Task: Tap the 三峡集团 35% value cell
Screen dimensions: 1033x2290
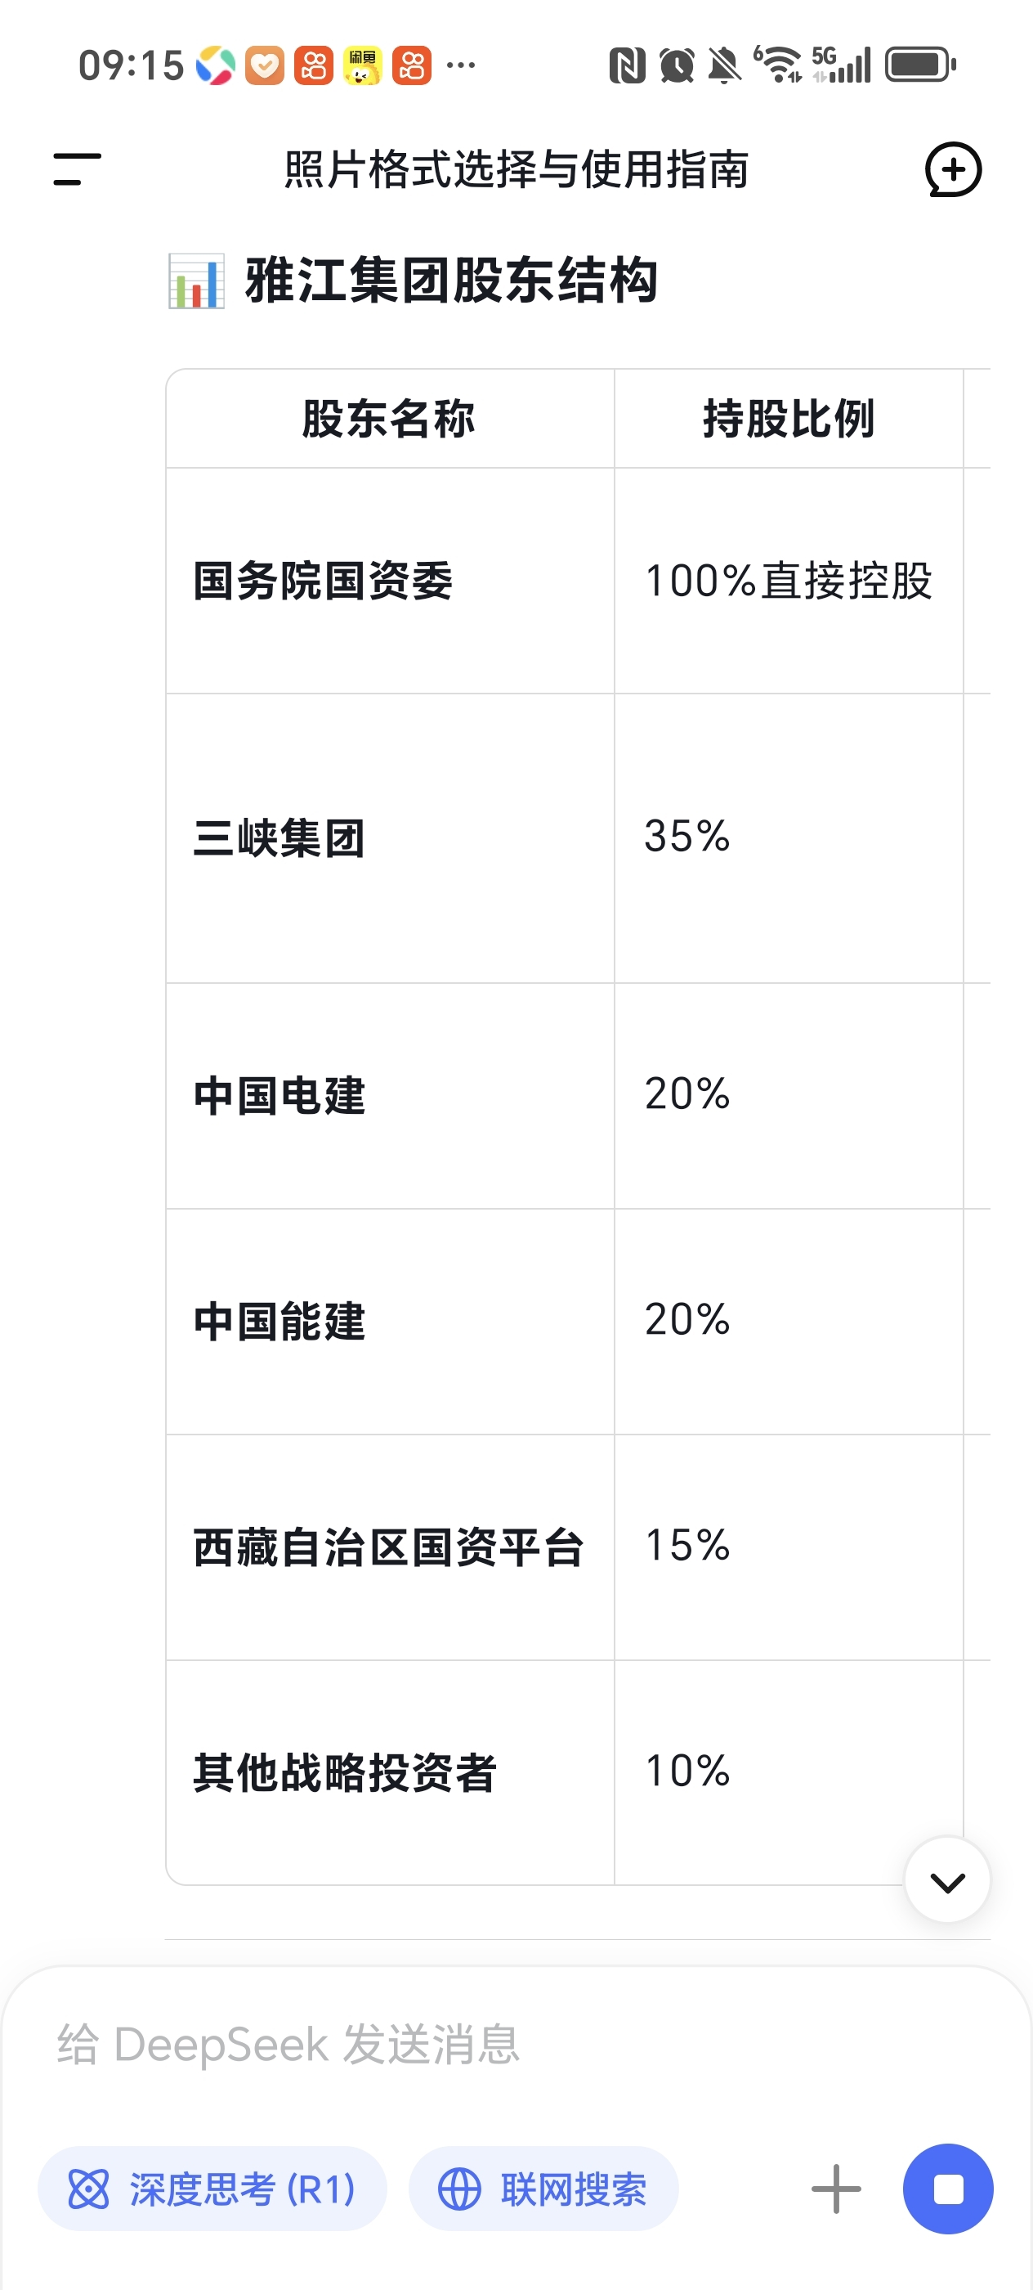Action: pyautogui.click(x=789, y=838)
